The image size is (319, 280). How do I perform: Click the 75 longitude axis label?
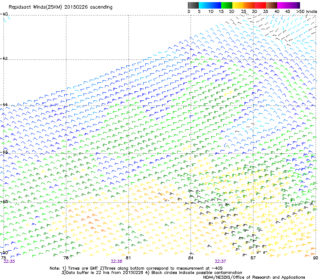(x=3, y=258)
